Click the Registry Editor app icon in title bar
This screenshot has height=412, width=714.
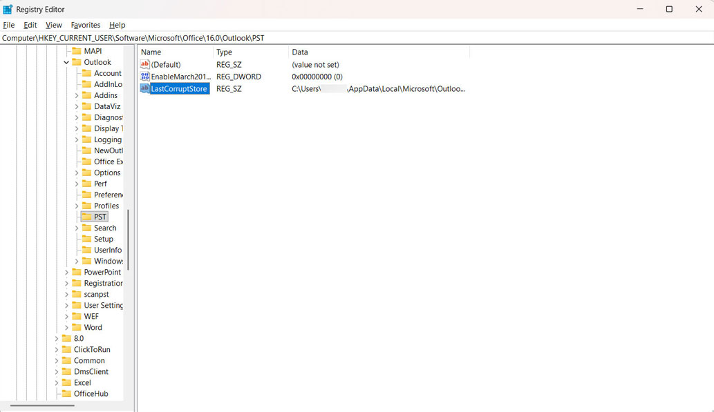tap(8, 9)
